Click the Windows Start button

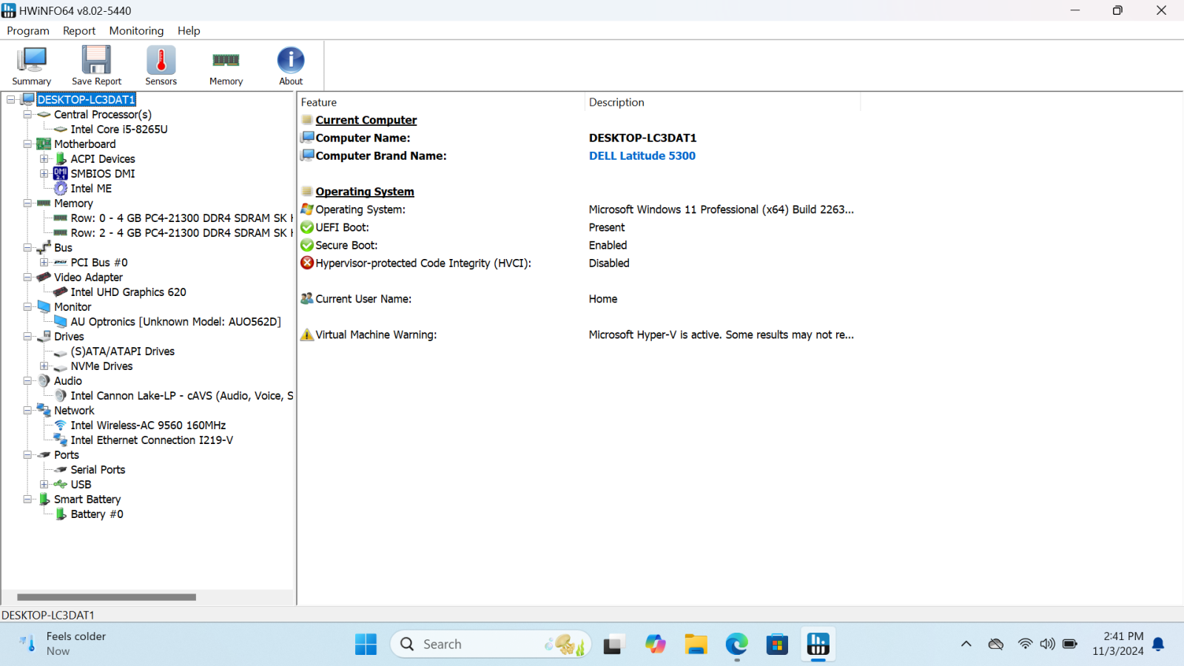tap(366, 645)
